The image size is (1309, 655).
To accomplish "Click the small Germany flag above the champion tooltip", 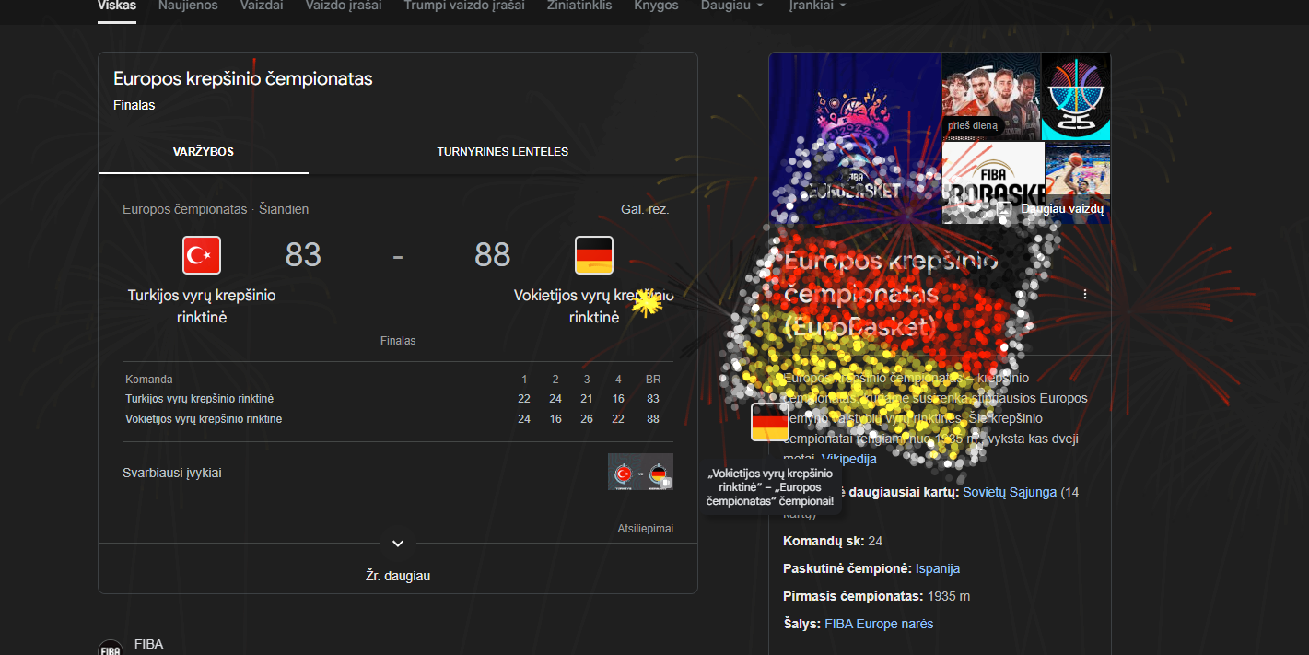I will [x=770, y=422].
